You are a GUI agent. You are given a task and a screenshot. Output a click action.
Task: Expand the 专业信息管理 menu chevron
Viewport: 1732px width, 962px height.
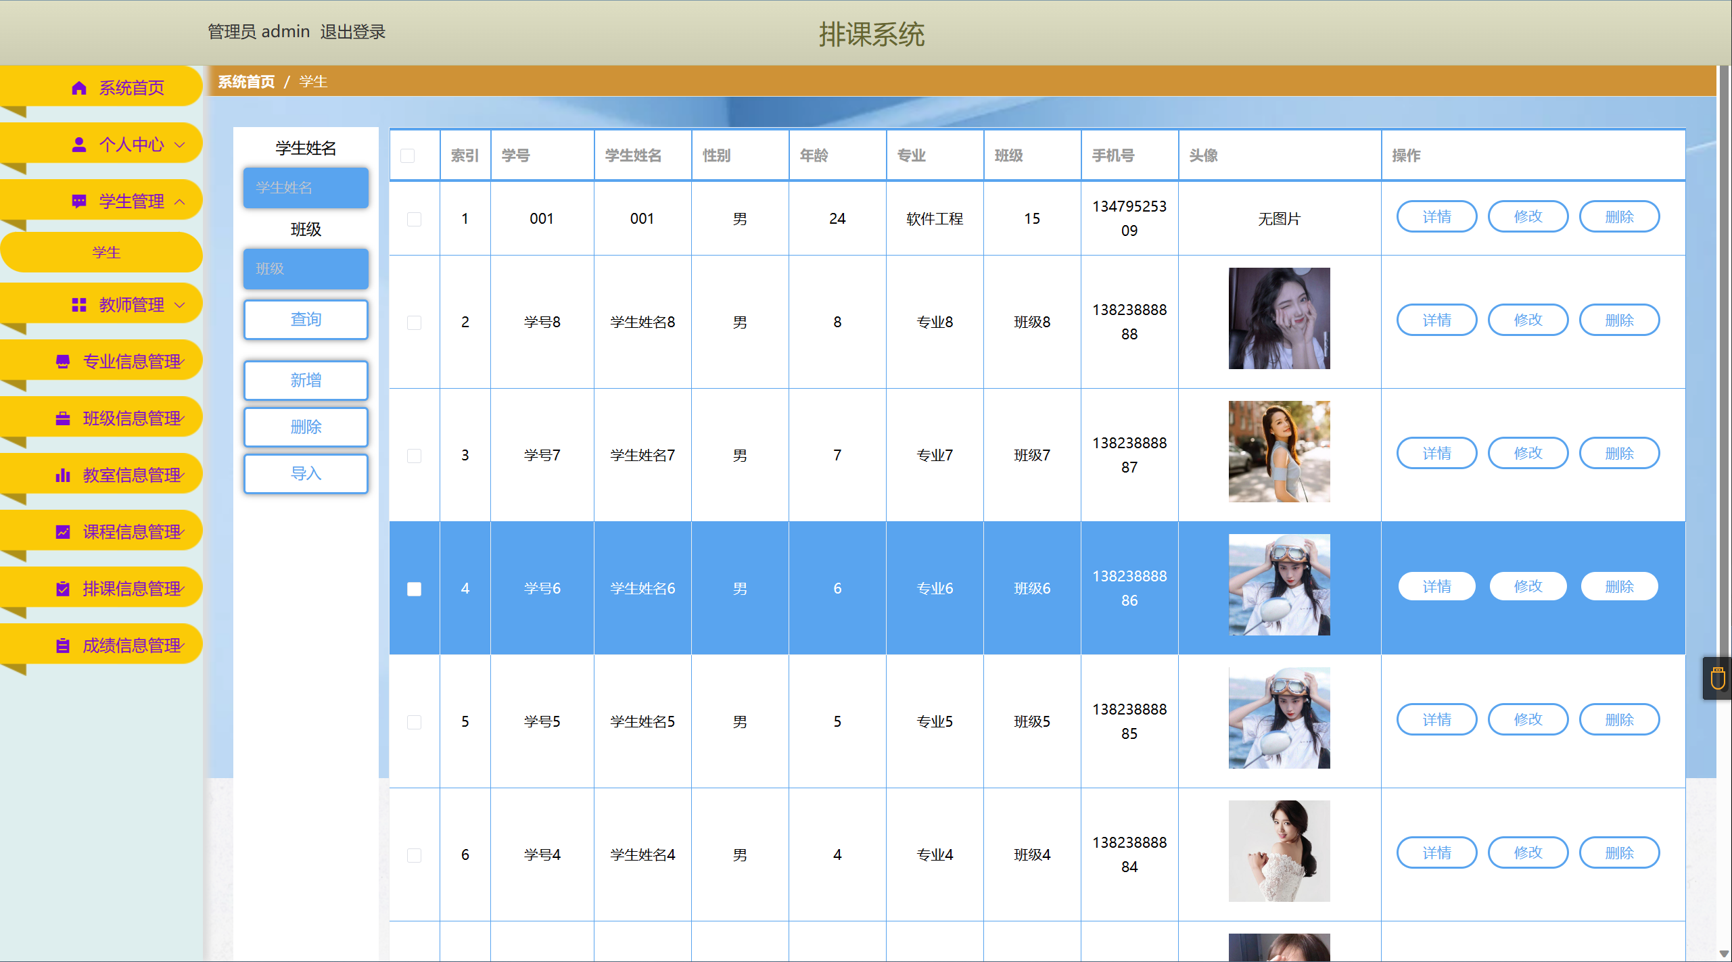click(x=181, y=362)
